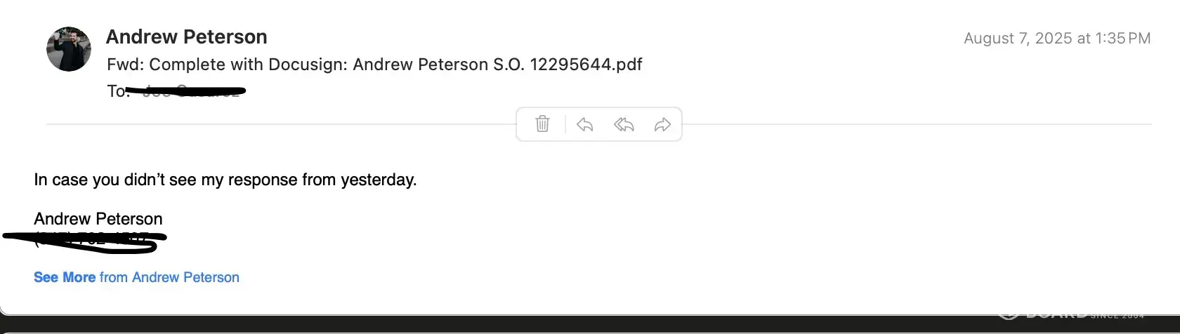Viewport: 1180px width, 334px height.
Task: Forward this message using the arrow icon
Action: pos(662,124)
